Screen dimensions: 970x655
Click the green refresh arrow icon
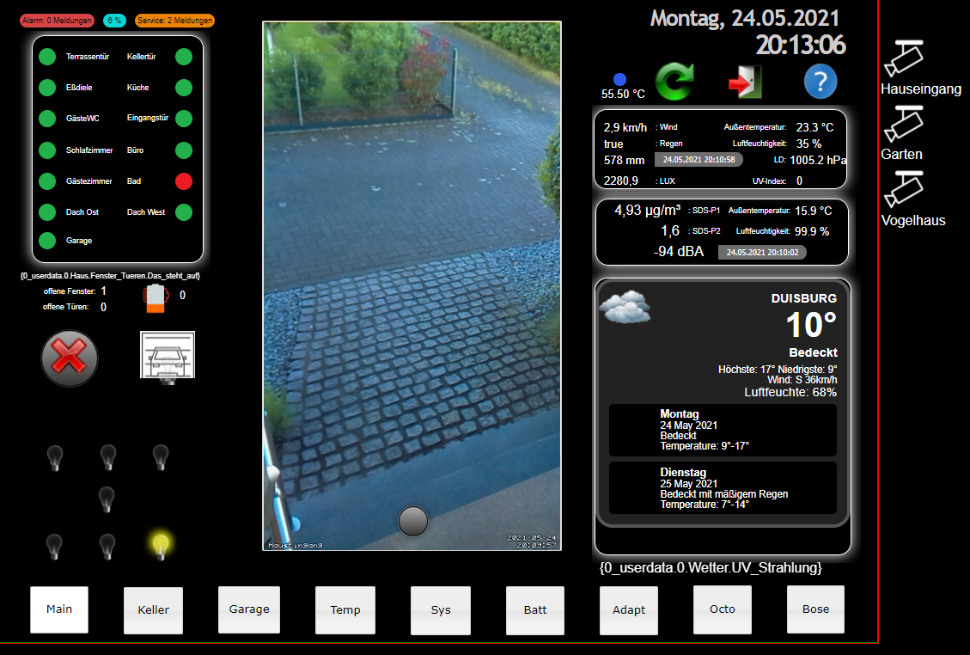point(675,81)
